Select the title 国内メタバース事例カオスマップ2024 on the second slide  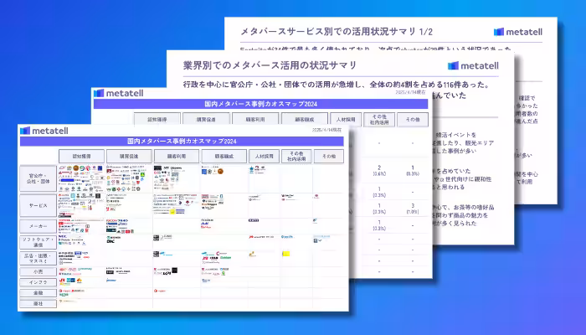pos(260,104)
